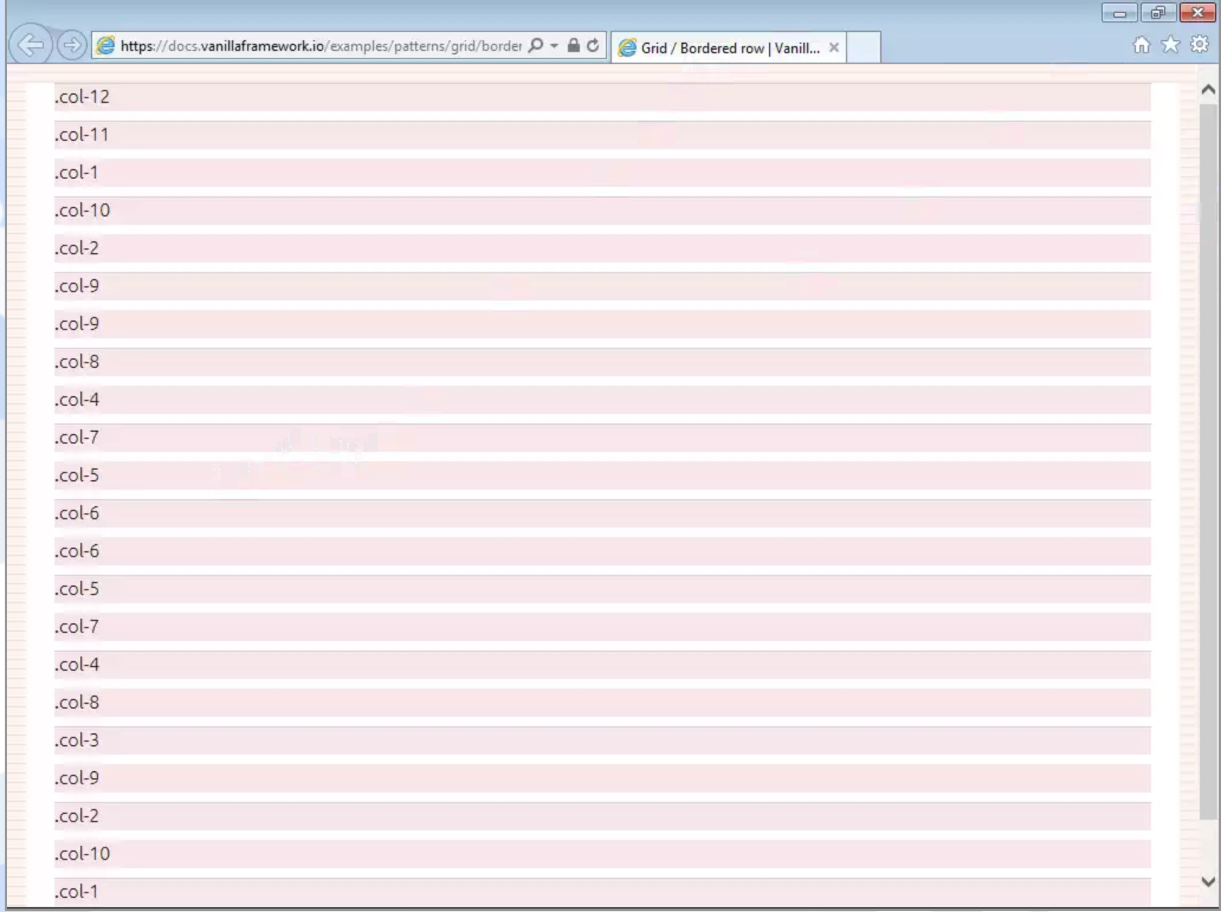Click the security lock icon
This screenshot has width=1221, height=912.
click(572, 44)
